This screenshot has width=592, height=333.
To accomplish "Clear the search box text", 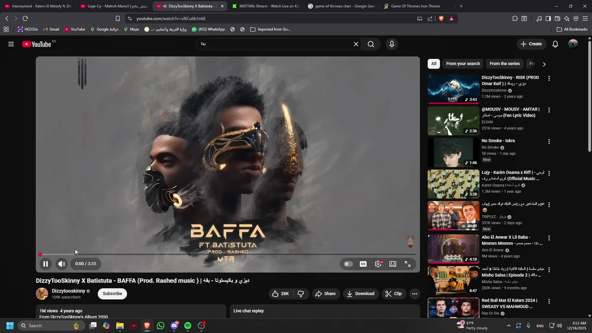I will click(x=356, y=44).
